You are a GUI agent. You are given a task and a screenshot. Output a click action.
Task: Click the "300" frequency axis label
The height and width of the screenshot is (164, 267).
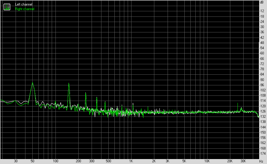click(92, 161)
